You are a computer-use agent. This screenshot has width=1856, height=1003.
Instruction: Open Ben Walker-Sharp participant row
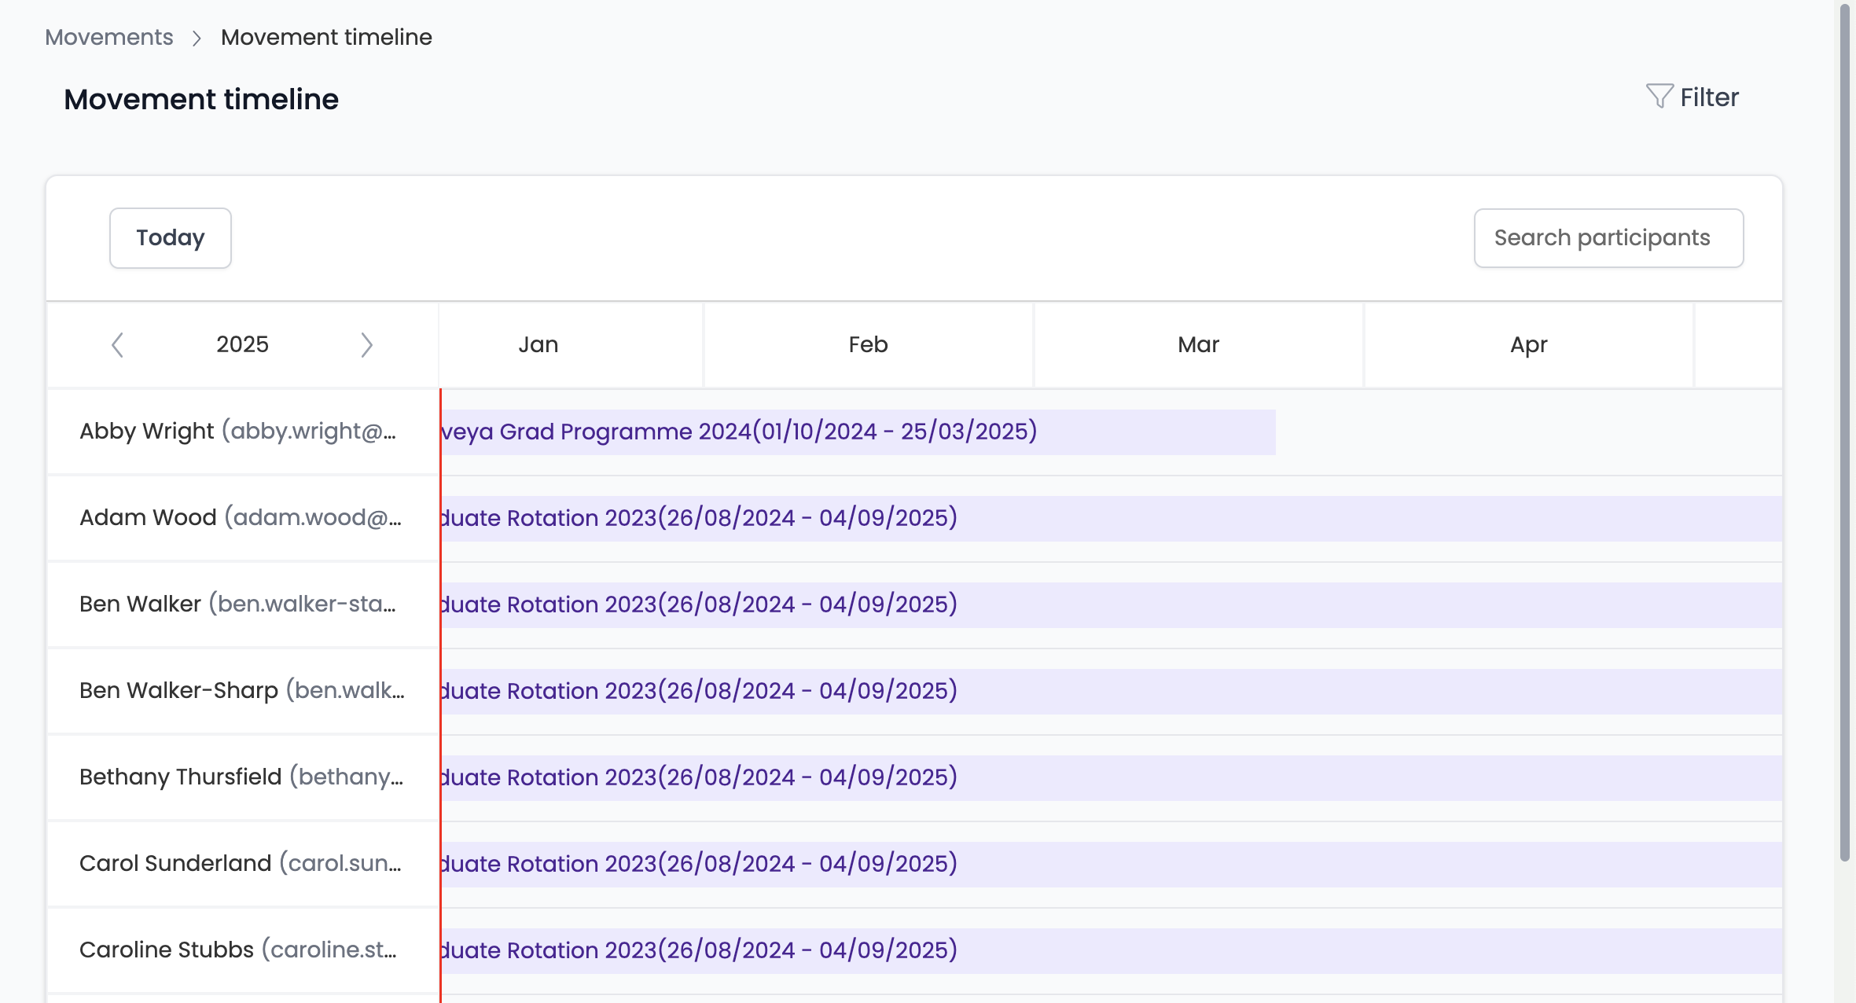tap(242, 691)
